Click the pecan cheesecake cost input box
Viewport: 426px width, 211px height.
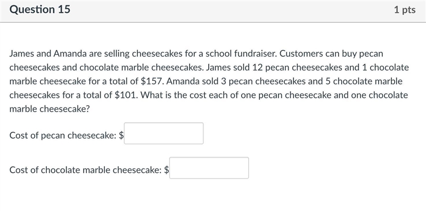163,133
